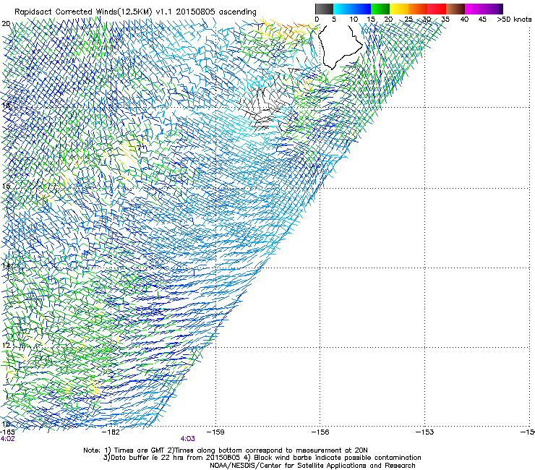The image size is (535, 470).
Task: Click the legend tick label '45'
Action: 482,20
